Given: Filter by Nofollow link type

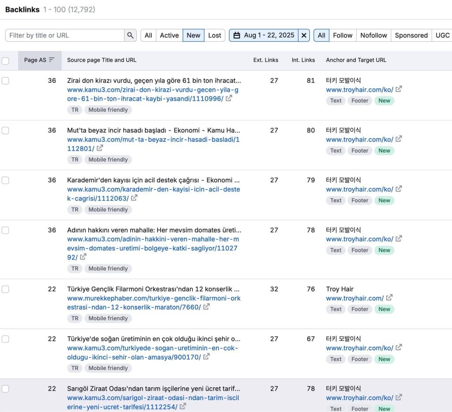Looking at the screenshot, I should point(373,35).
